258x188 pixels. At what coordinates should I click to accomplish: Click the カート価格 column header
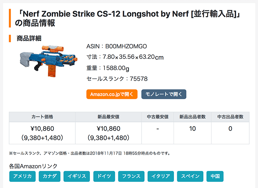click(42, 117)
